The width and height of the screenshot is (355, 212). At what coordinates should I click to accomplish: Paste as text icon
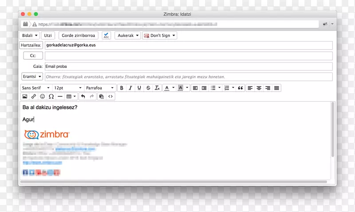coord(102,96)
